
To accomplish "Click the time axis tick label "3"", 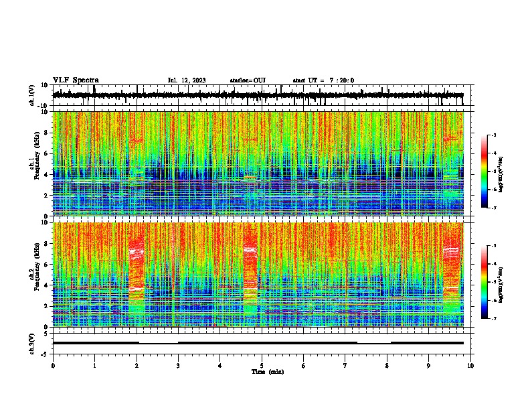I will (x=178, y=366).
